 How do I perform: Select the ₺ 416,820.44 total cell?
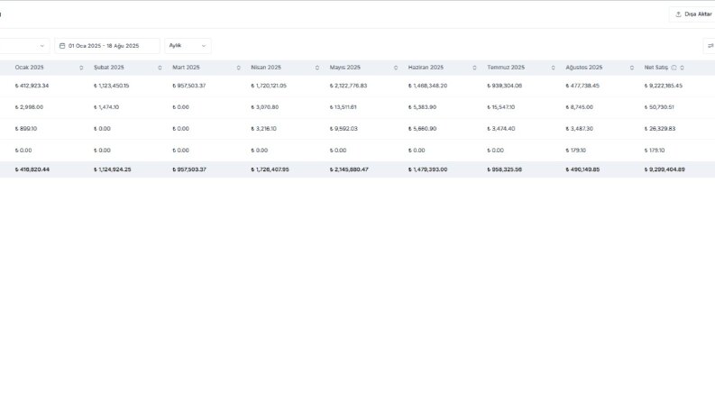pos(32,169)
